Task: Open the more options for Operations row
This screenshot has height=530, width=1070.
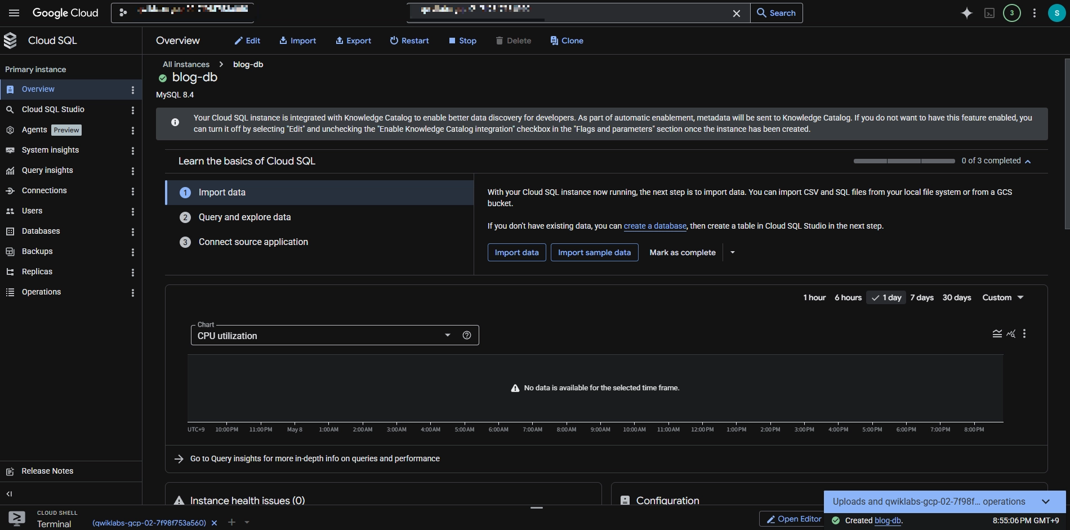Action: tap(133, 292)
